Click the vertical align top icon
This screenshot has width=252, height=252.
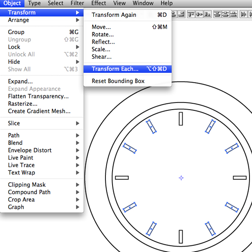tap(191, 14)
